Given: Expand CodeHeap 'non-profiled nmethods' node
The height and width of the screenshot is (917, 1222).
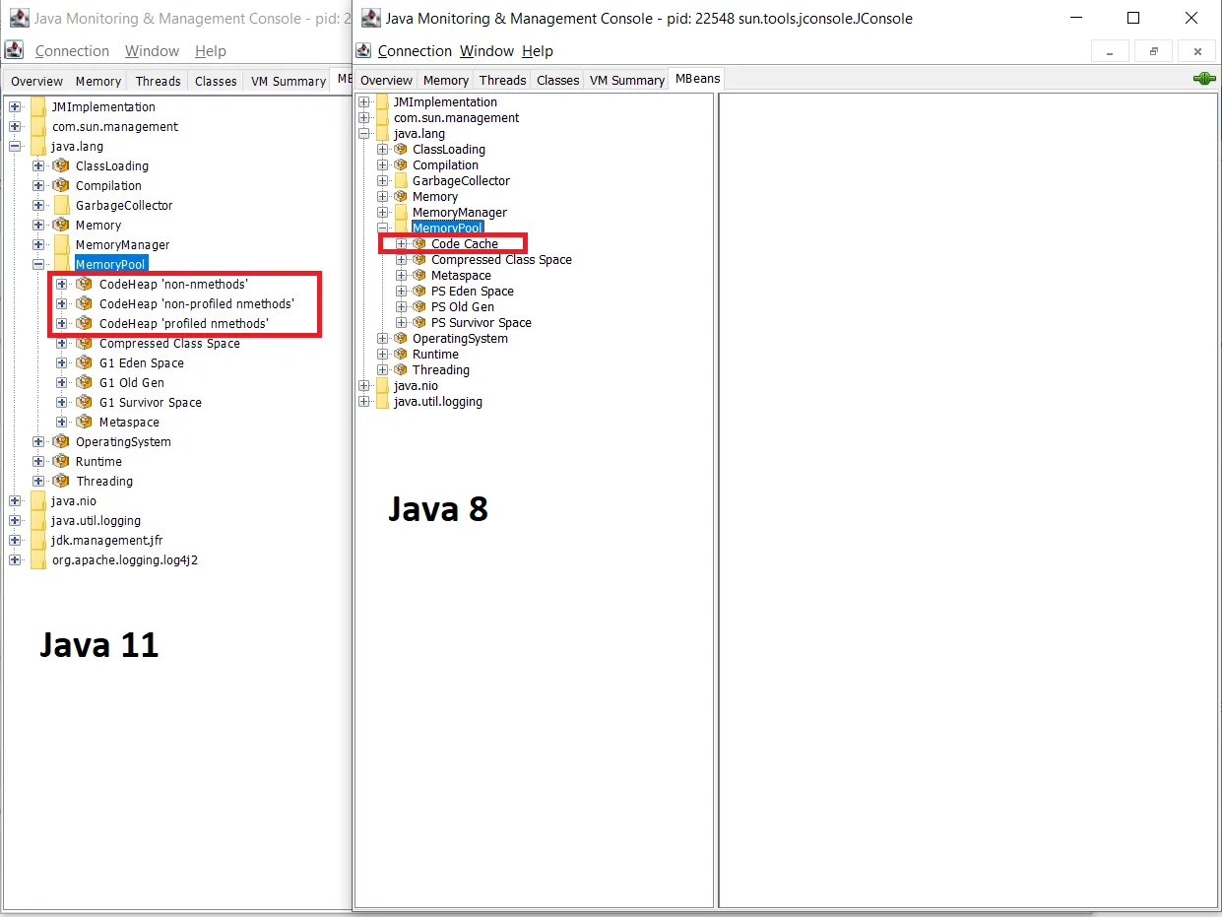Looking at the screenshot, I should pos(62,303).
